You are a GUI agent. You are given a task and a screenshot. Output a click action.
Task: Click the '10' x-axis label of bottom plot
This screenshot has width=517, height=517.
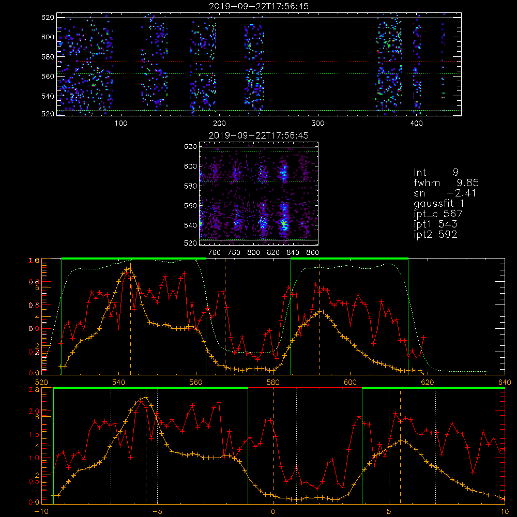(505, 512)
